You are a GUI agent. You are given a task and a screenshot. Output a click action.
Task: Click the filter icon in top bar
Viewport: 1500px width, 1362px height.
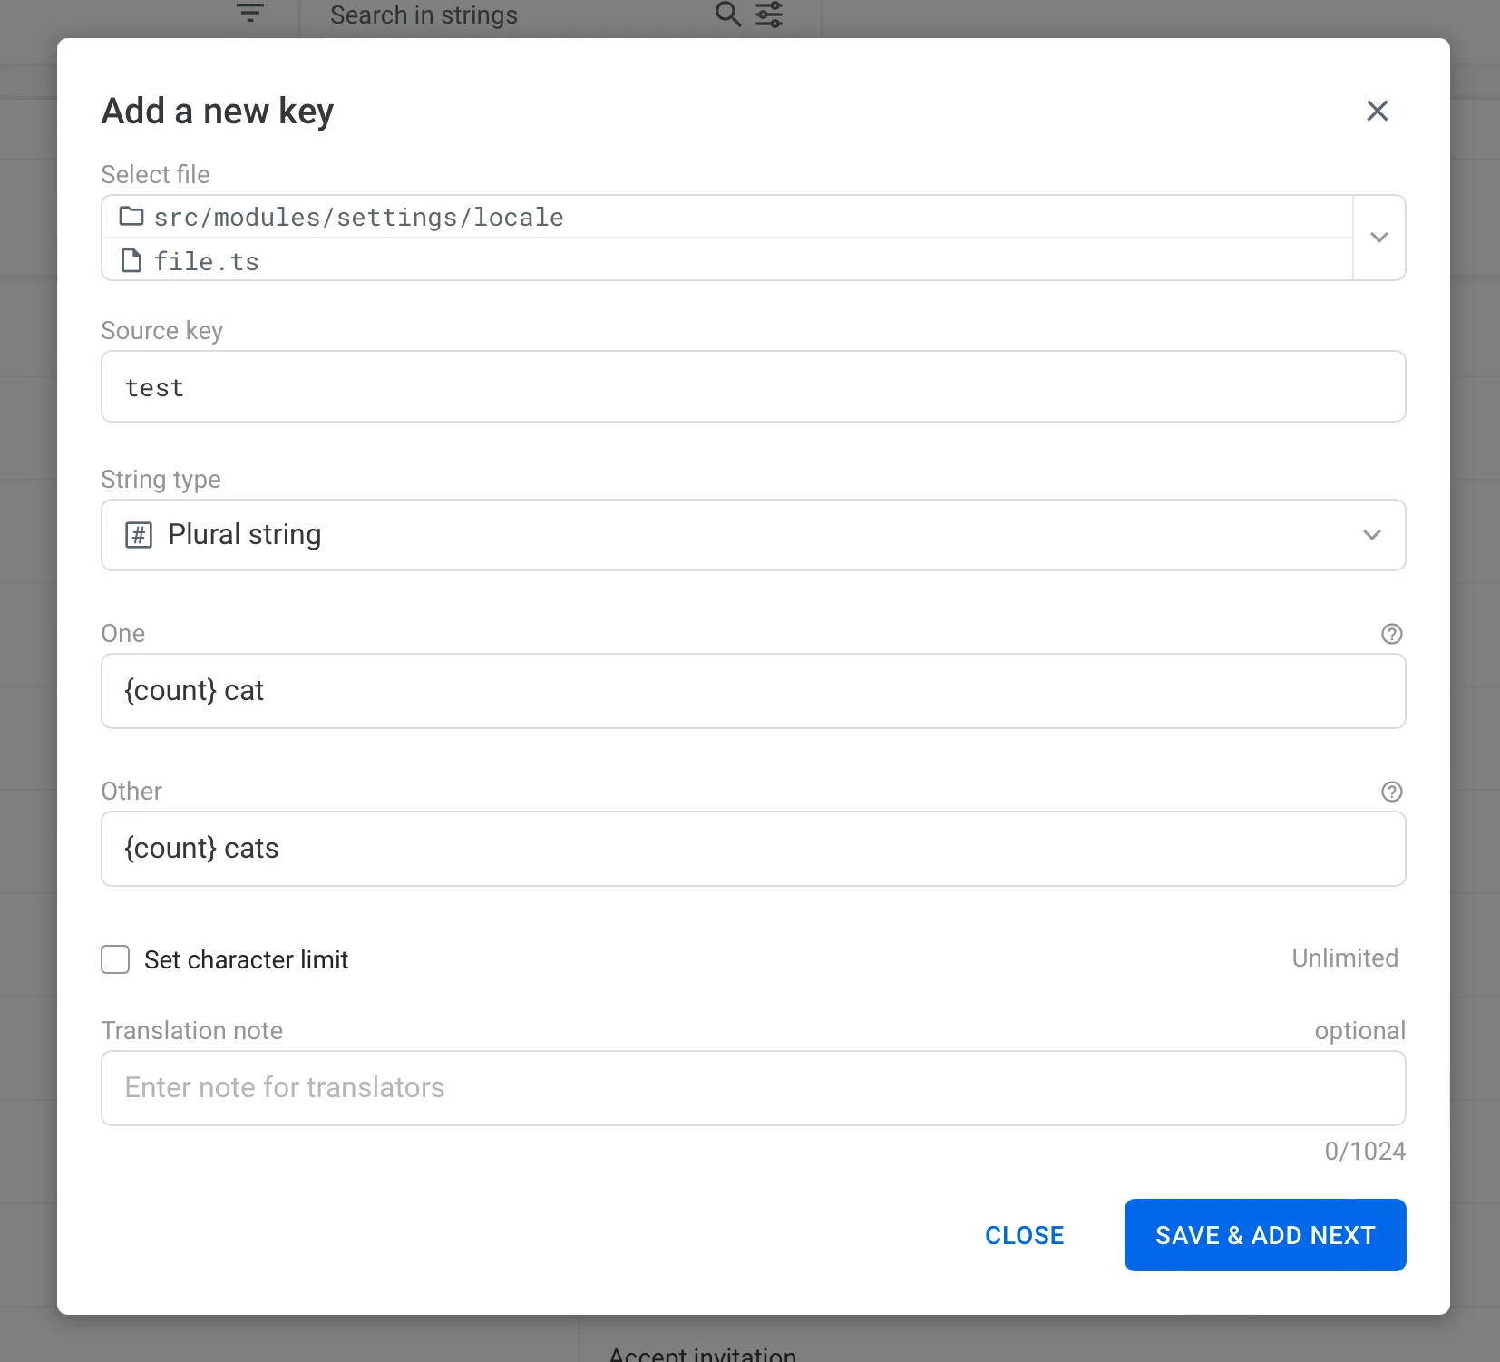point(250,14)
